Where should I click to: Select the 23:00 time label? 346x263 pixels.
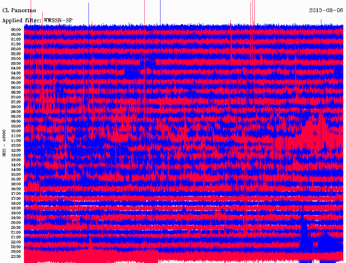(x=16, y=252)
